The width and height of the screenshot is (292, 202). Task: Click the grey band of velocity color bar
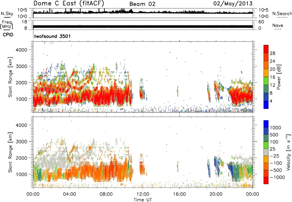(x=266, y=152)
